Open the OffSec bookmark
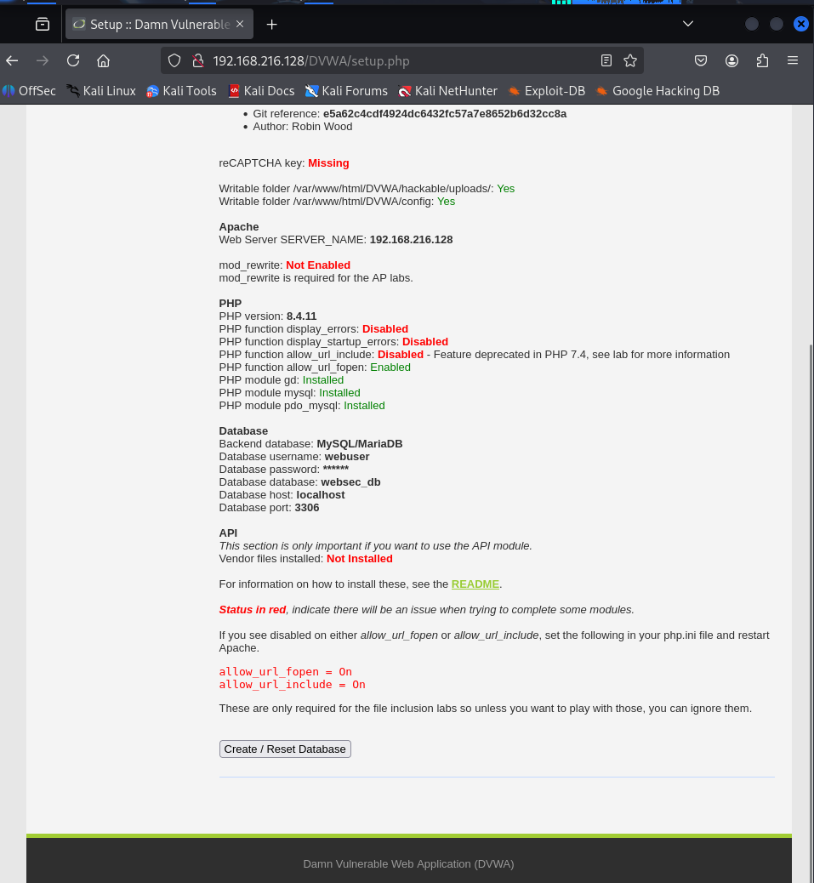Screen dimensions: 814x883 coord(29,91)
